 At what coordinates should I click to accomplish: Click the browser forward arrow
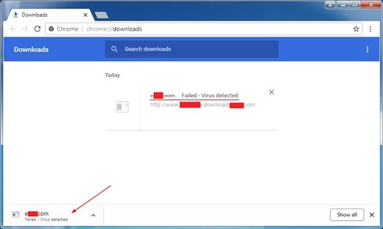[x=25, y=29]
